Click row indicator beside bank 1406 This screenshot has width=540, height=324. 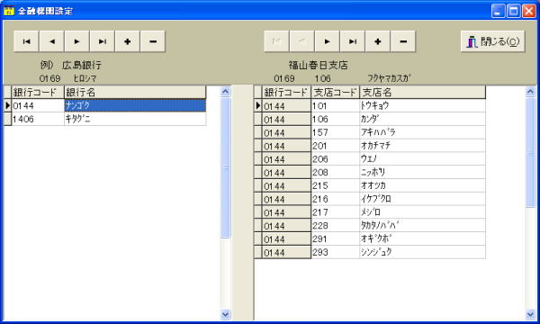[x=7, y=119]
